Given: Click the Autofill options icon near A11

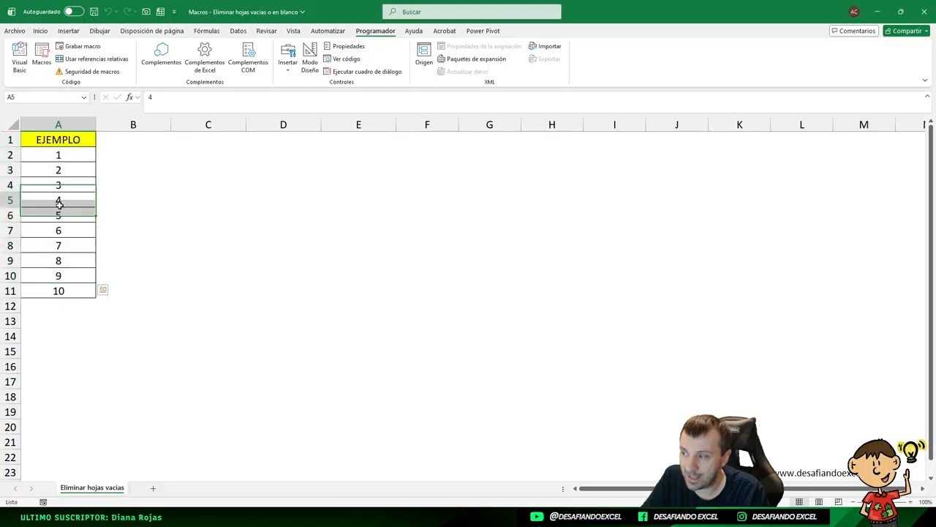Looking at the screenshot, I should (x=103, y=291).
